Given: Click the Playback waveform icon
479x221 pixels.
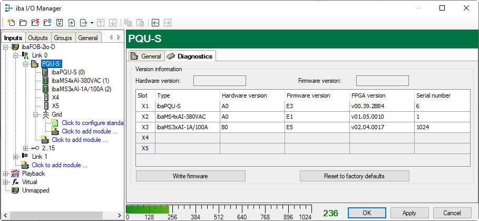Looking at the screenshot, I should [15, 174].
